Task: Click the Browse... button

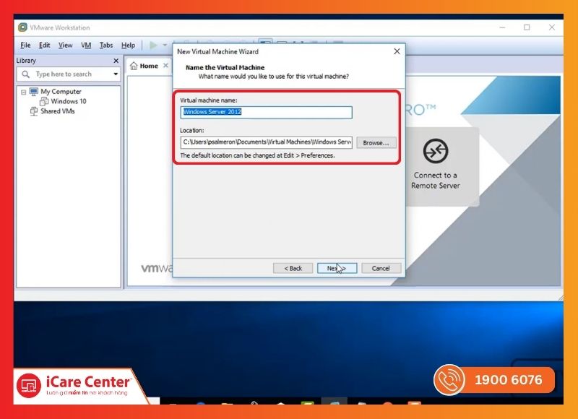Action: click(376, 142)
